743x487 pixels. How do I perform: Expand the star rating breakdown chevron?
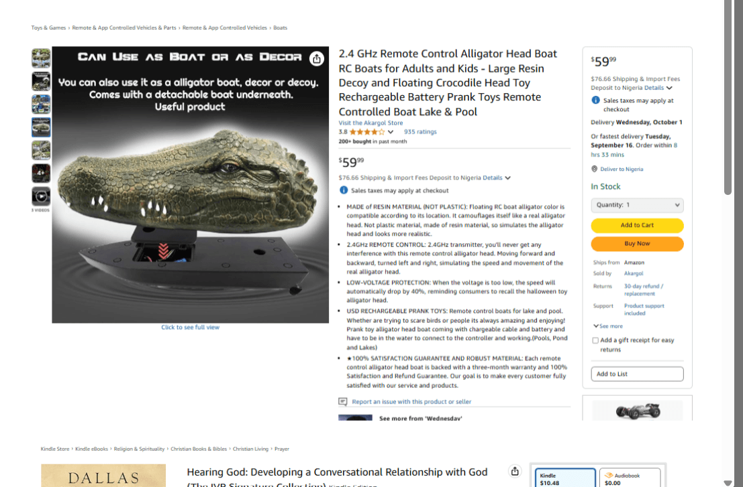391,132
